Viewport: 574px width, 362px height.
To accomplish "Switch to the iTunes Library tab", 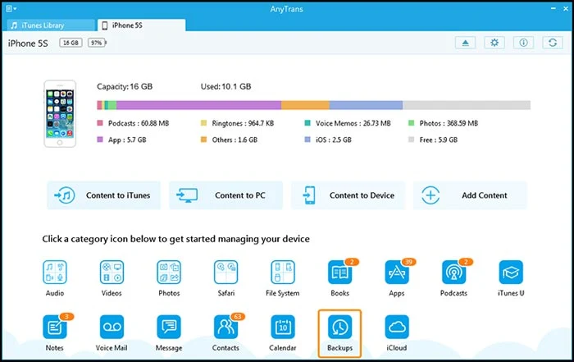I will tap(51, 25).
